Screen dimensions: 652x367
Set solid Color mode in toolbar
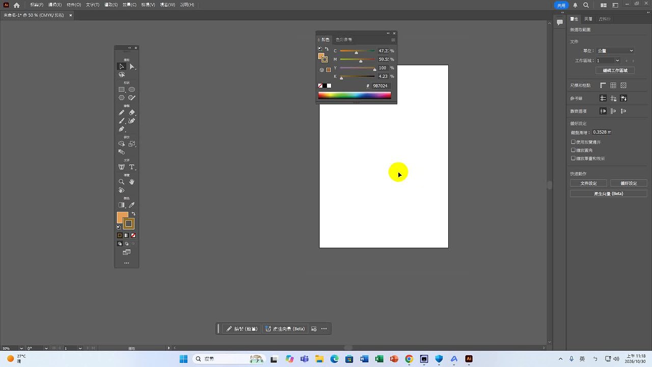click(120, 235)
